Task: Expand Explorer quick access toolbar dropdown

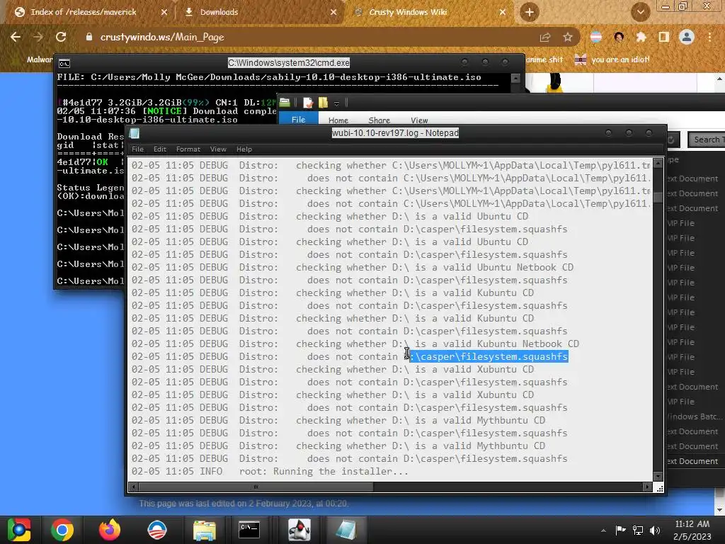Action: [336, 103]
